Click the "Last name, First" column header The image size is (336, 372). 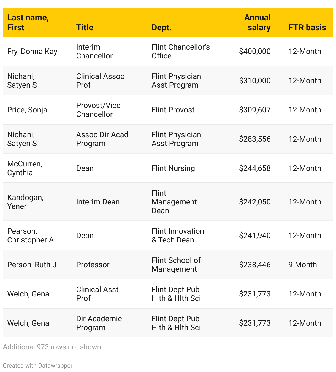[28, 23]
